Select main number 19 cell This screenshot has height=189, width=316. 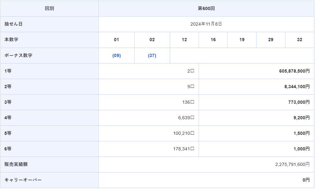[242, 40]
